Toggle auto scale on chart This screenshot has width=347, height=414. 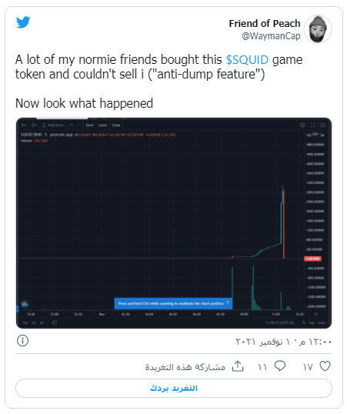321,322
